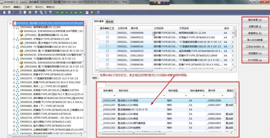Collapse the DR010099 tree node

14,47
